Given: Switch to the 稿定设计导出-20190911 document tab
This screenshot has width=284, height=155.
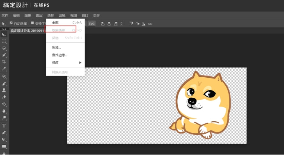Looking at the screenshot, I should tap(28, 31).
